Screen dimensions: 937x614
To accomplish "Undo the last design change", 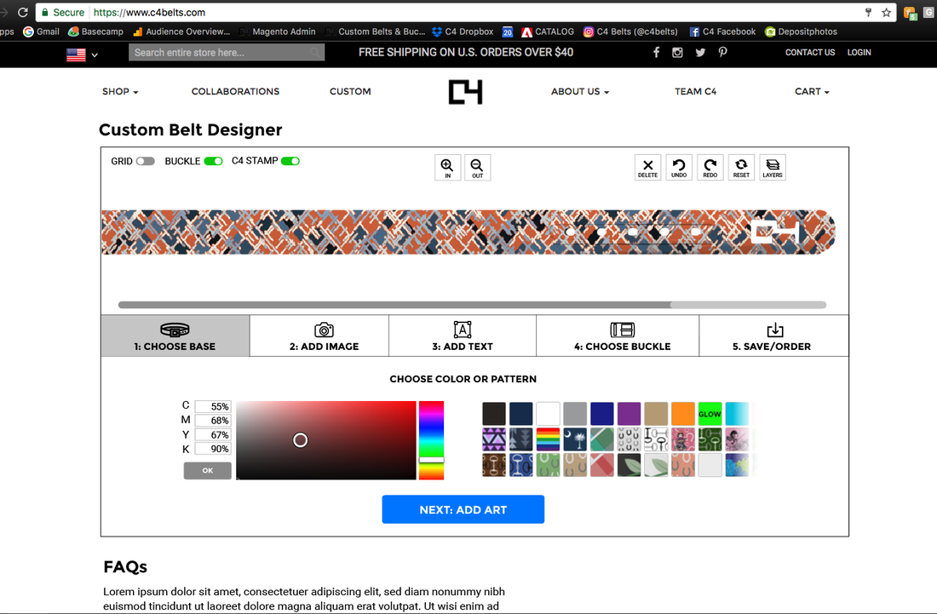I will [x=679, y=167].
